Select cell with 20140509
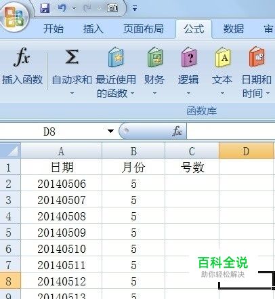Image resolution: width=275 pixels, height=299 pixels. click(61, 233)
